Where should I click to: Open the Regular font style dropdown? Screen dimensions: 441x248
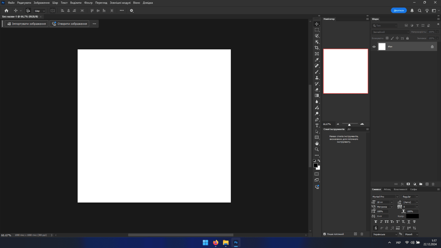tap(410, 197)
